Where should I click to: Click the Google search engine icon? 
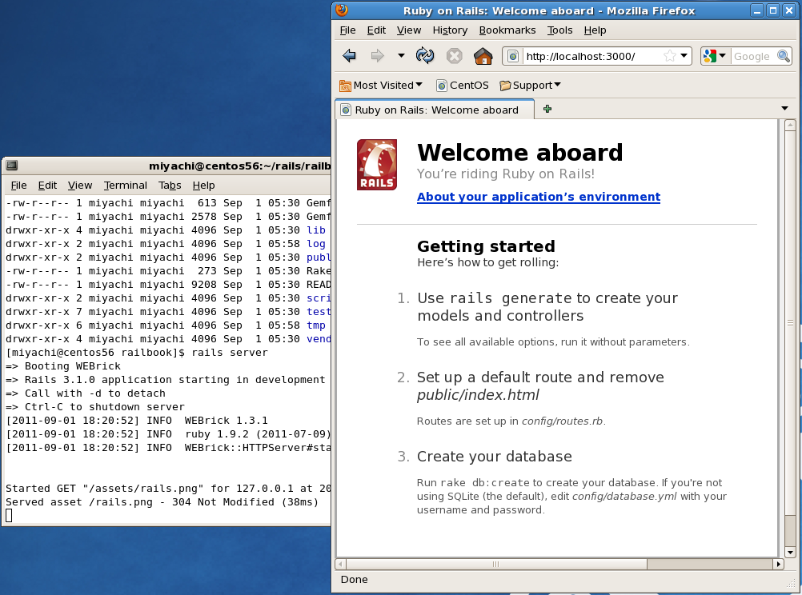pos(709,56)
